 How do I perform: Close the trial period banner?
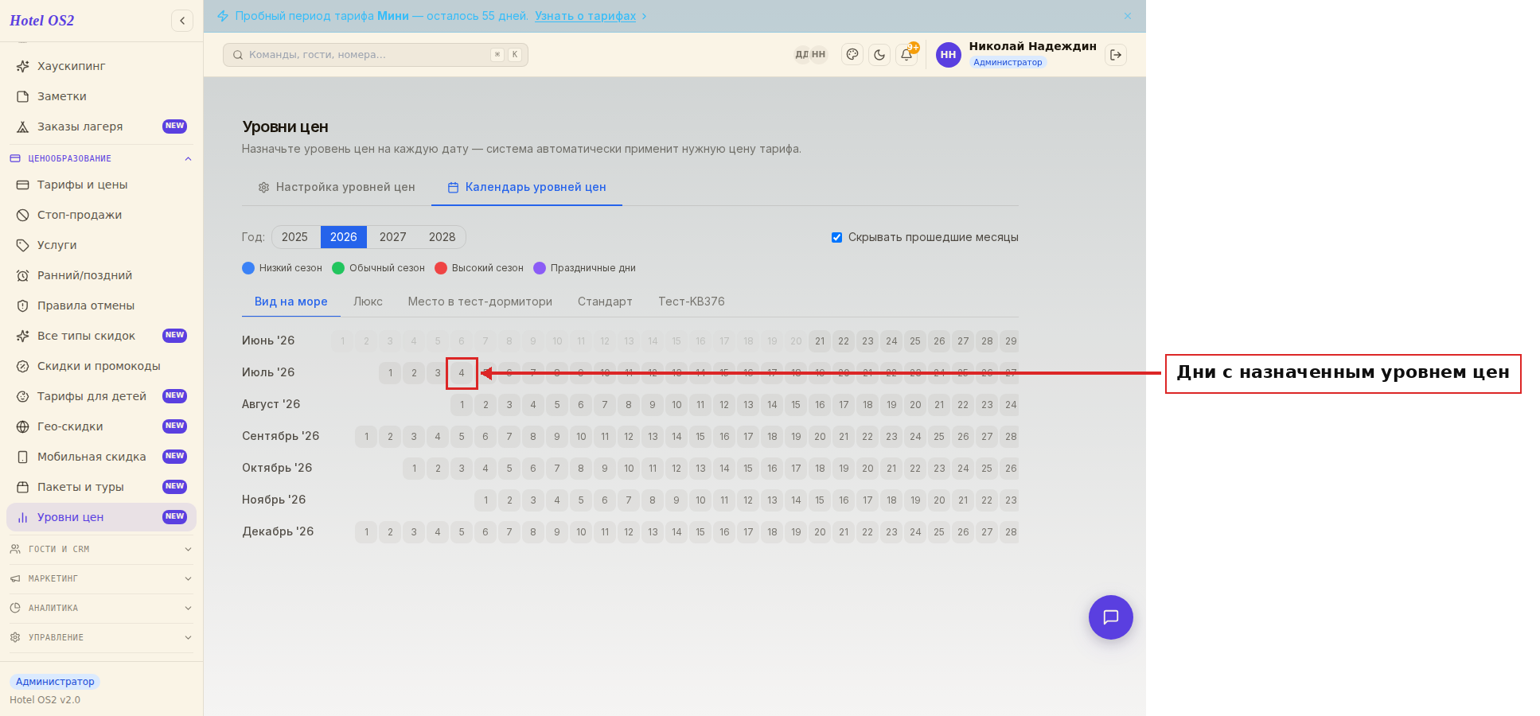(x=1128, y=16)
